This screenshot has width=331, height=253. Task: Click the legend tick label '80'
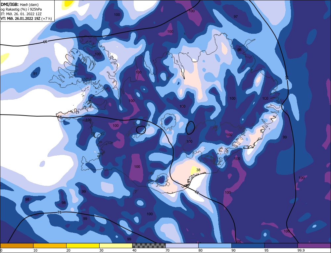pos(201,250)
